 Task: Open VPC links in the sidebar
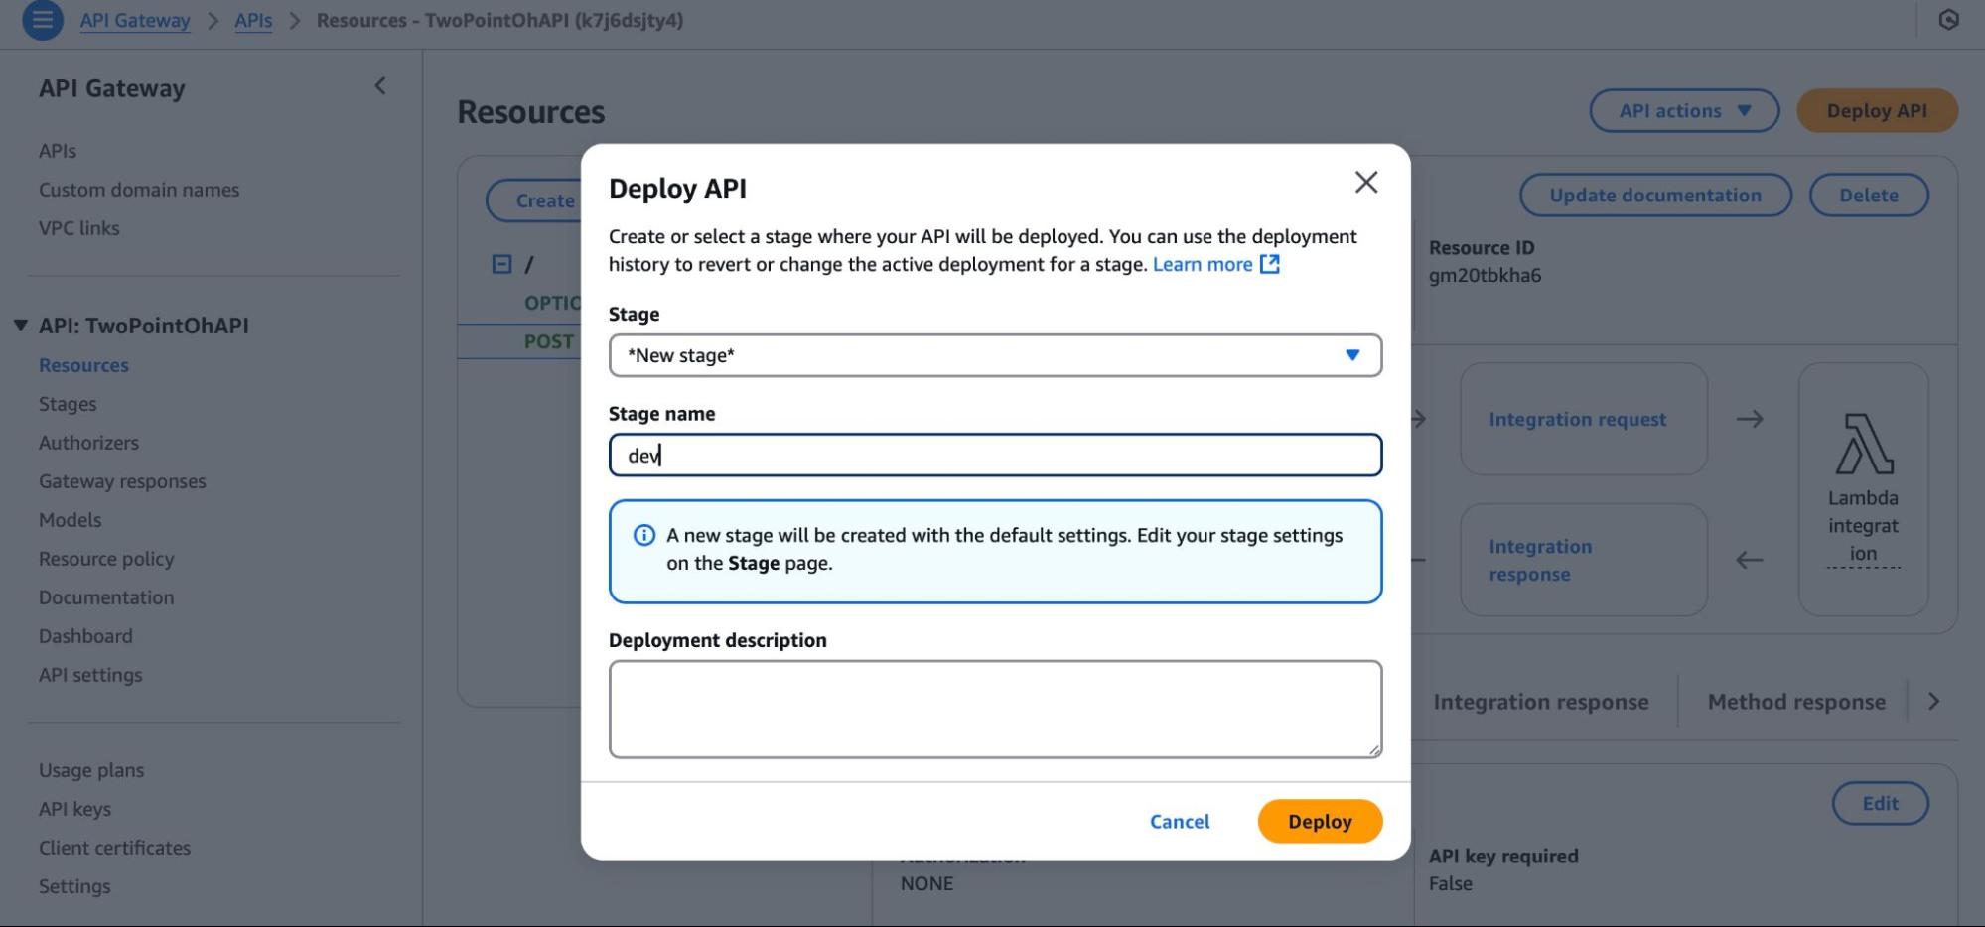pos(78,228)
